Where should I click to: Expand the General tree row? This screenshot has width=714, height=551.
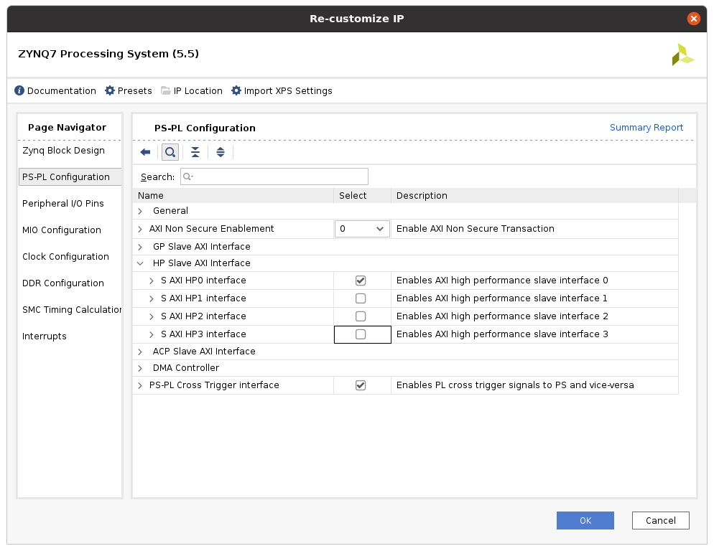pyautogui.click(x=140, y=211)
